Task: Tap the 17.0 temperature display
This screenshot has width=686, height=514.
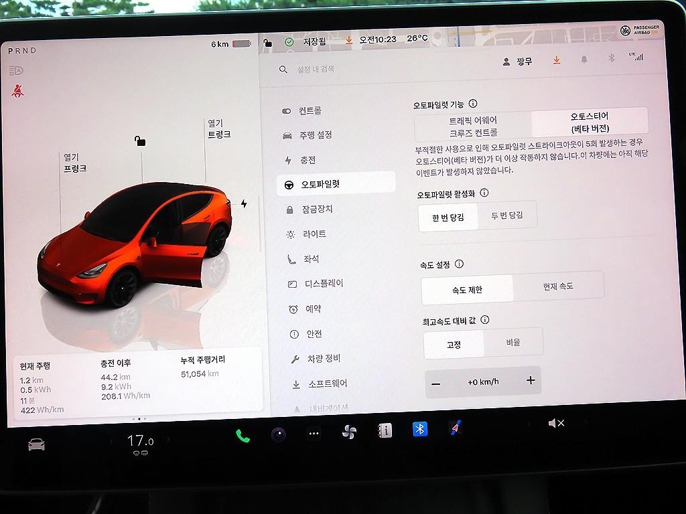Action: 140,440
